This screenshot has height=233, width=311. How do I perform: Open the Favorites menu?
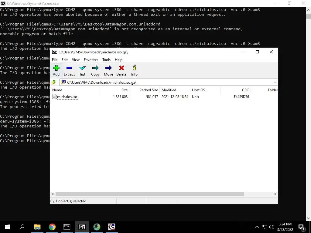[91, 60]
